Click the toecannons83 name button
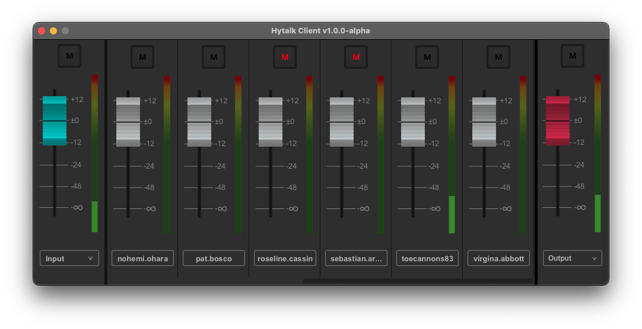This screenshot has width=642, height=329. 427,258
